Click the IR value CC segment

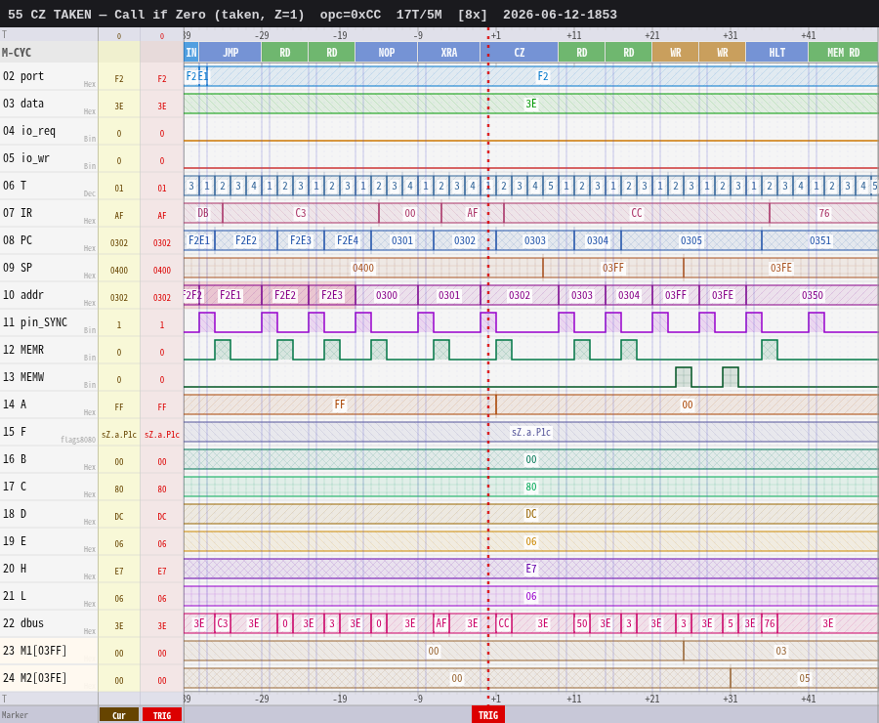click(636, 213)
